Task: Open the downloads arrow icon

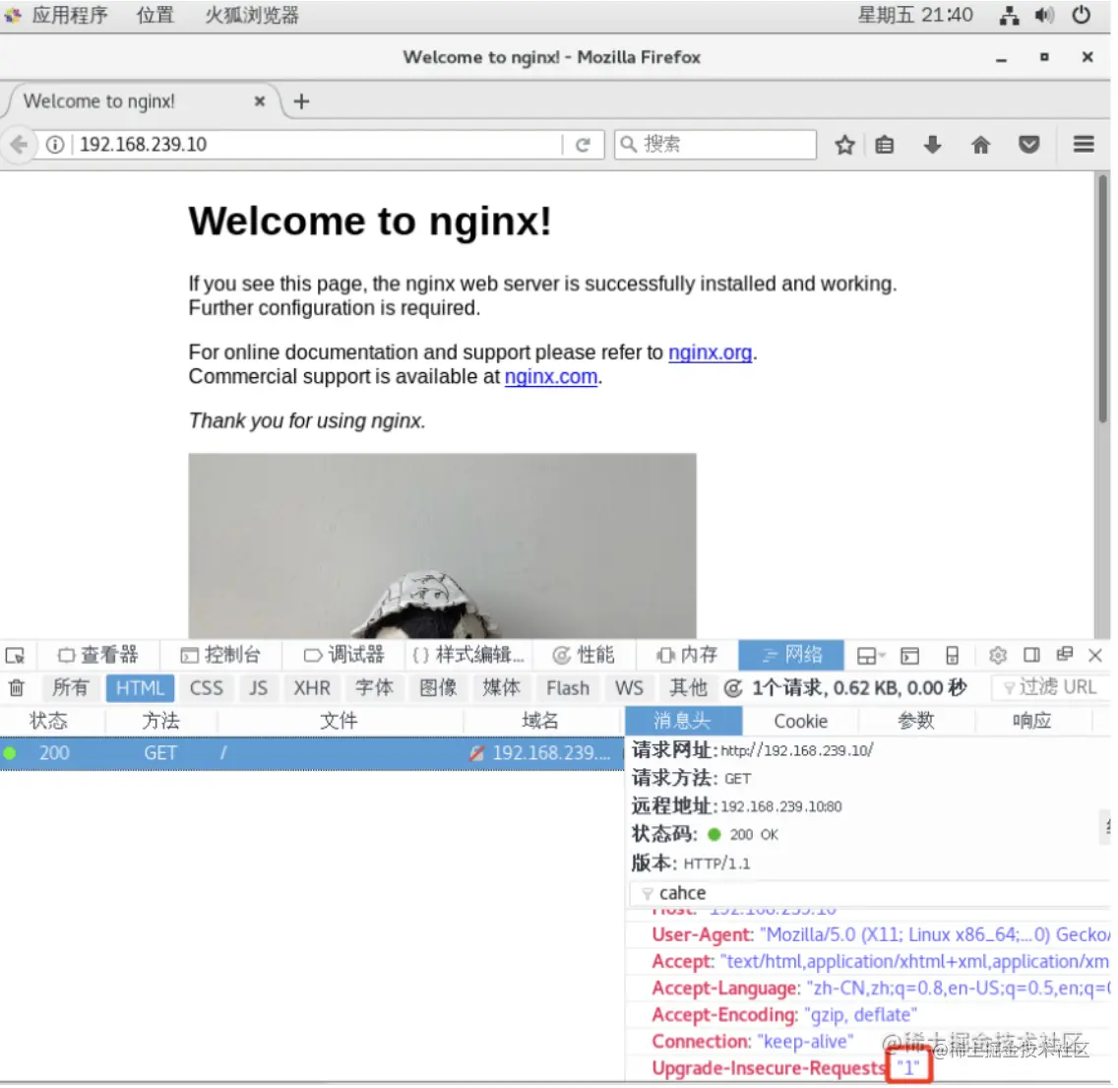Action: (x=932, y=145)
